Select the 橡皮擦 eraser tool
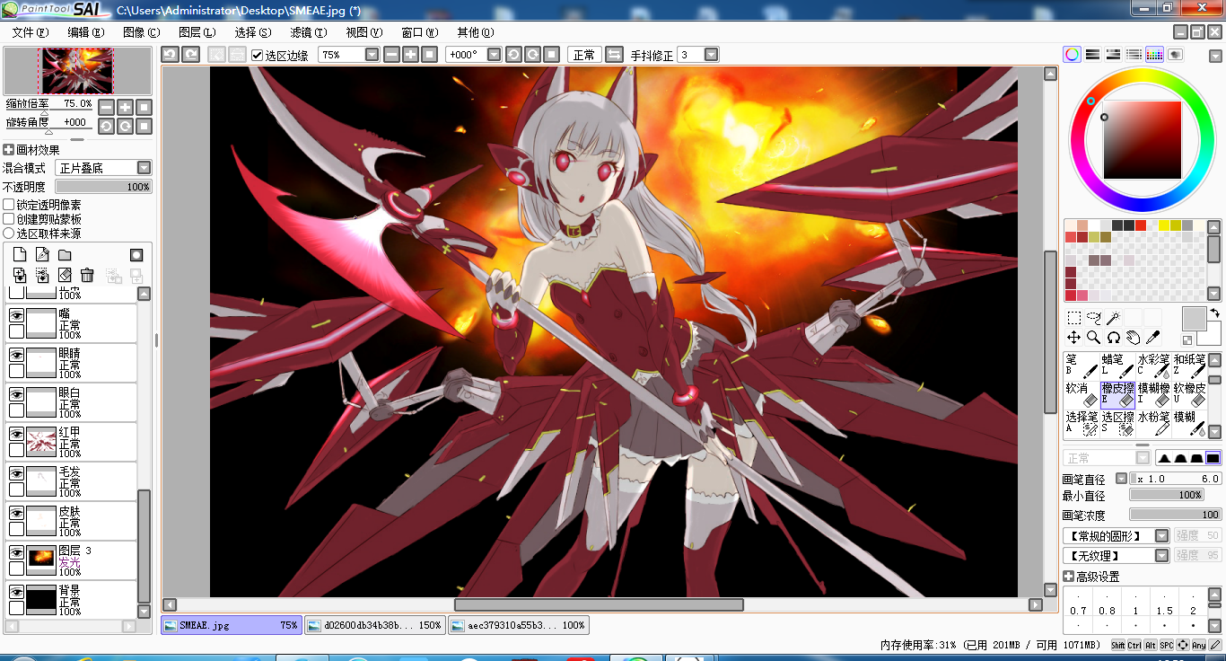This screenshot has width=1226, height=661. 1117,394
